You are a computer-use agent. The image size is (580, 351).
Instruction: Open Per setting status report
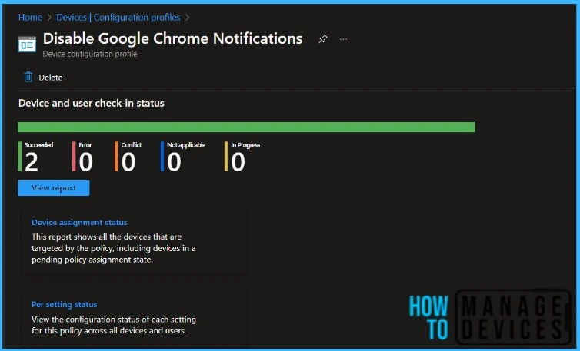[x=65, y=304]
